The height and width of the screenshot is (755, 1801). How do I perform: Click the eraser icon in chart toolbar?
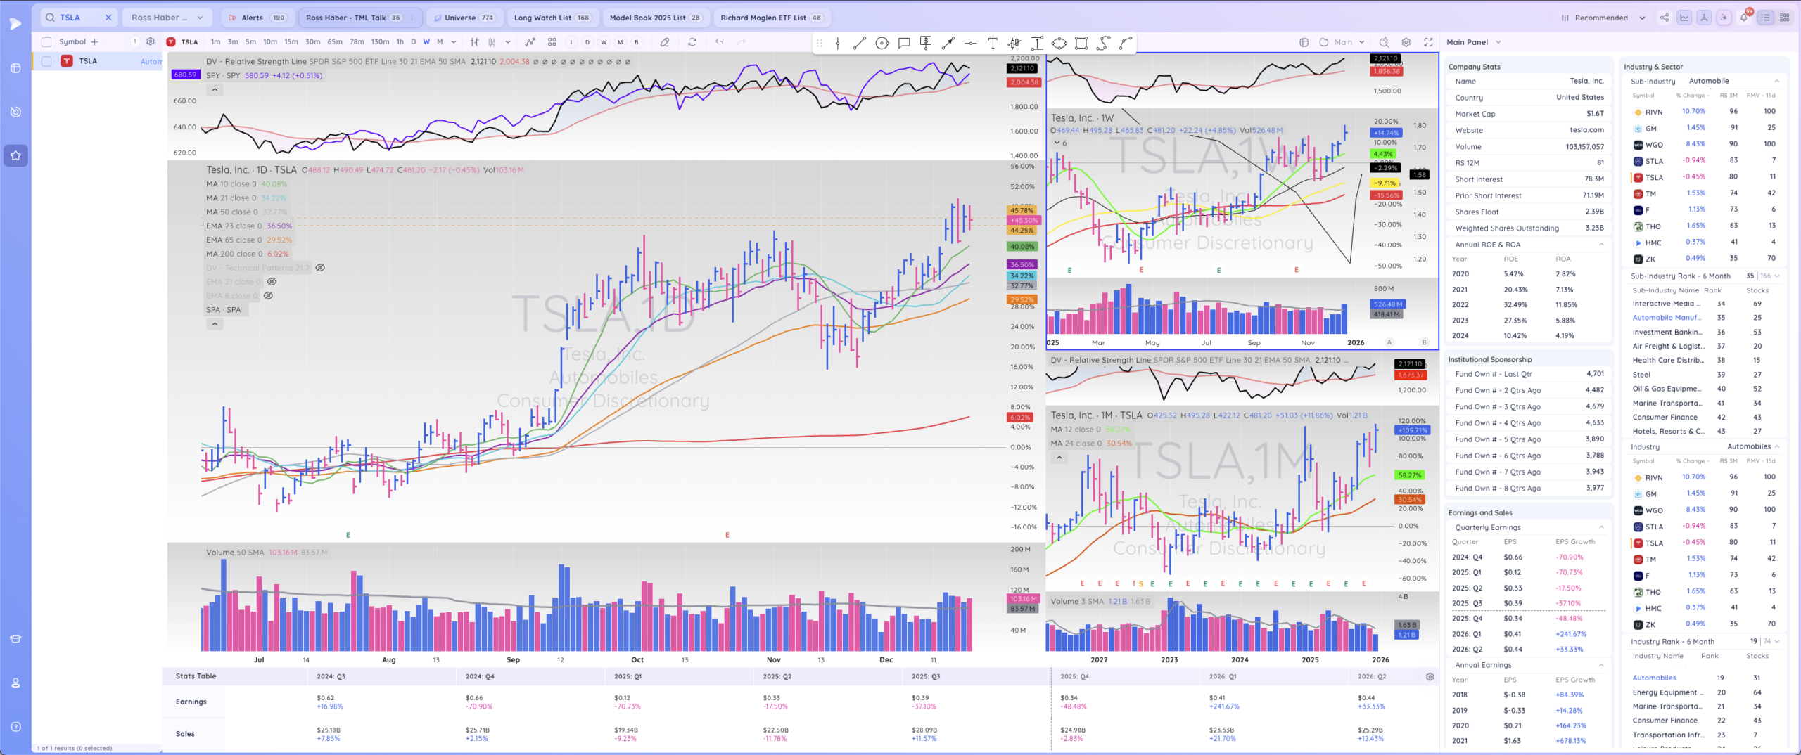pyautogui.click(x=665, y=42)
